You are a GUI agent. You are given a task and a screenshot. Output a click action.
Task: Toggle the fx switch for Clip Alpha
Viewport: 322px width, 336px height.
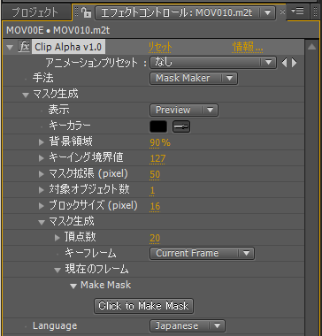point(24,47)
